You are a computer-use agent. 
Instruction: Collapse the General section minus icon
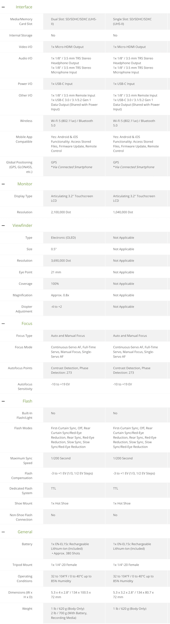point(3,532)
